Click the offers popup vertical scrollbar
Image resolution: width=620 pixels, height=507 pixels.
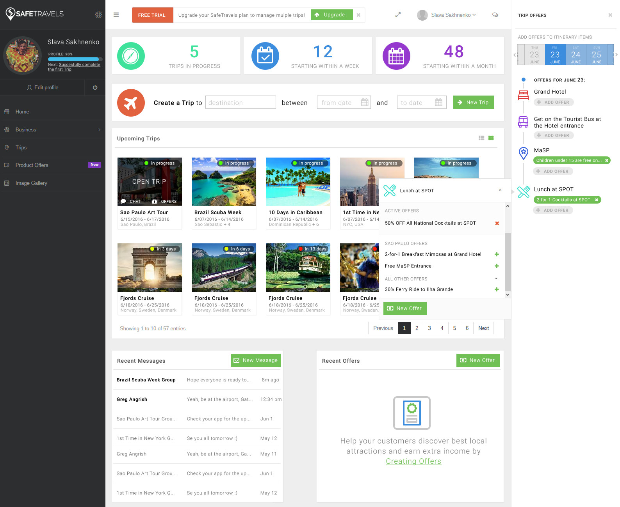tap(508, 261)
